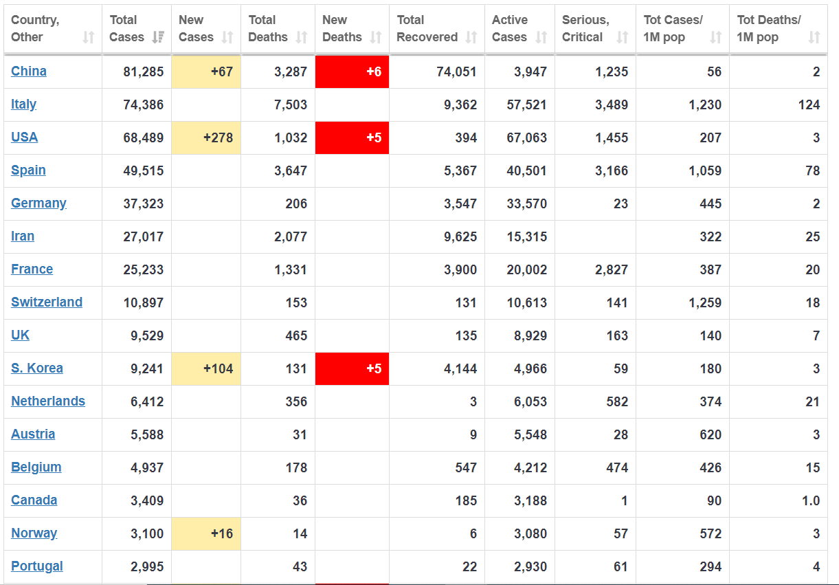Sort by Tot Cases/1M pop arrows

tap(716, 37)
